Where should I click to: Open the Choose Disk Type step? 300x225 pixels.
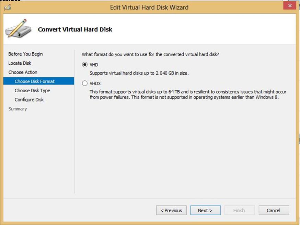tap(32, 90)
